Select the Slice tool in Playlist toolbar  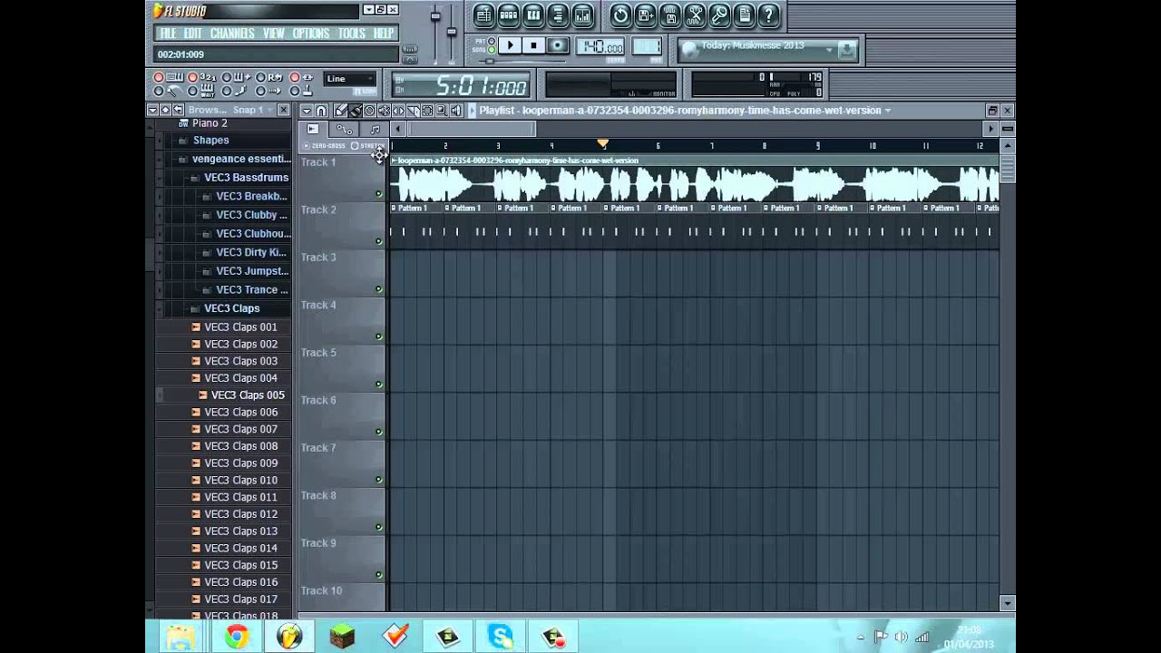[x=413, y=111]
